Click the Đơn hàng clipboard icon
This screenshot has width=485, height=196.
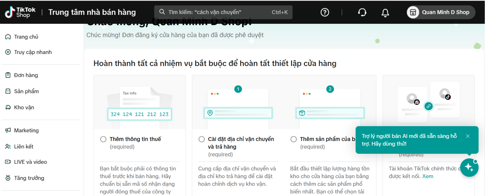click(8, 75)
